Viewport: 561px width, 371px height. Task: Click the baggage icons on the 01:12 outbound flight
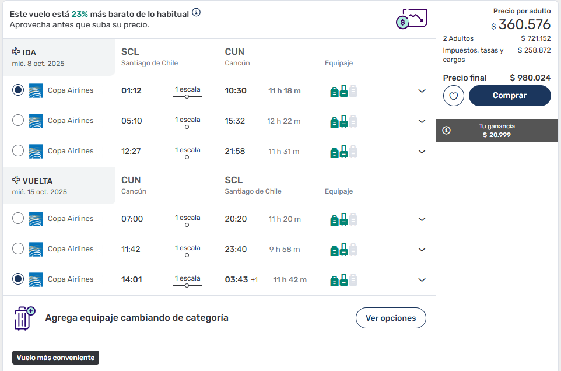click(x=343, y=91)
